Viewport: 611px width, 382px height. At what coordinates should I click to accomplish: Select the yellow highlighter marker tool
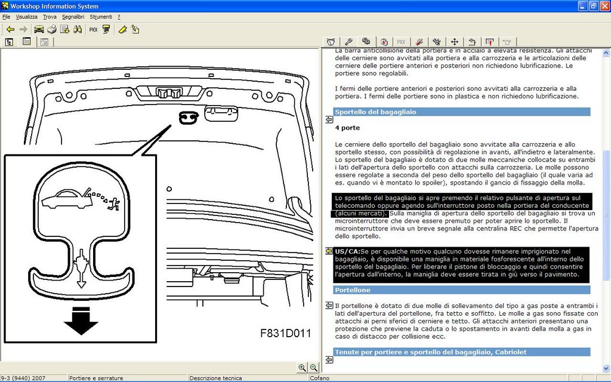[x=122, y=30]
